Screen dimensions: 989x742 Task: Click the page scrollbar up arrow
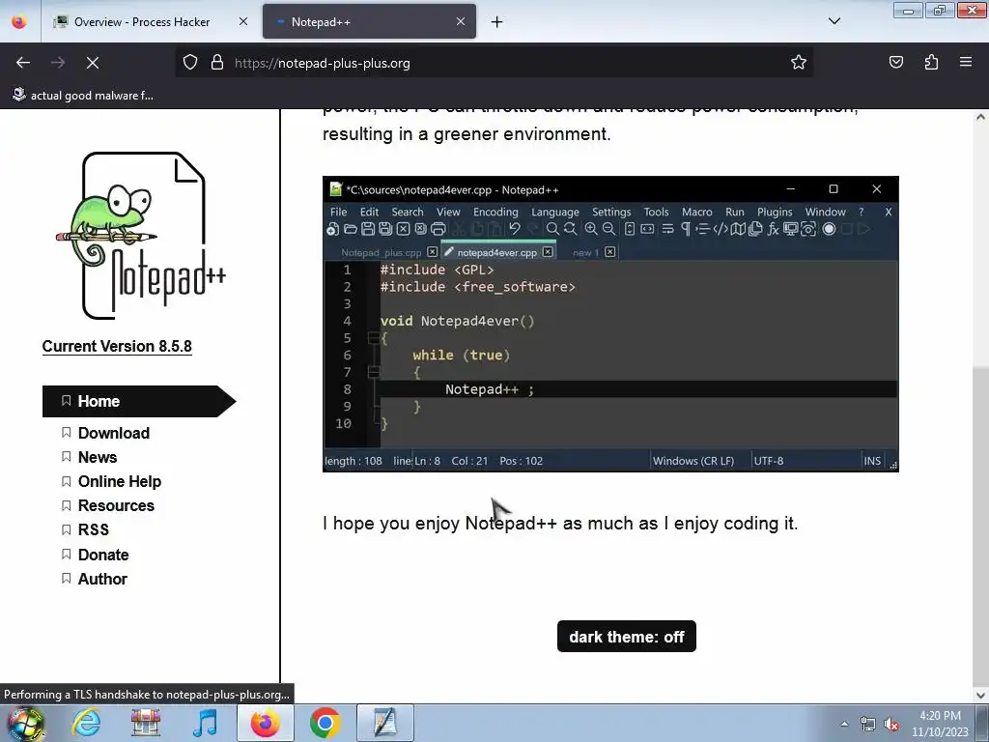click(x=981, y=117)
